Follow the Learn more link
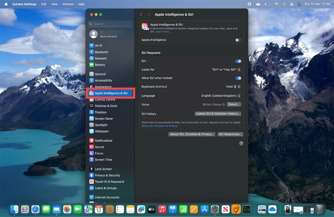Screen dimensions: 334x217 pos(163,32)
